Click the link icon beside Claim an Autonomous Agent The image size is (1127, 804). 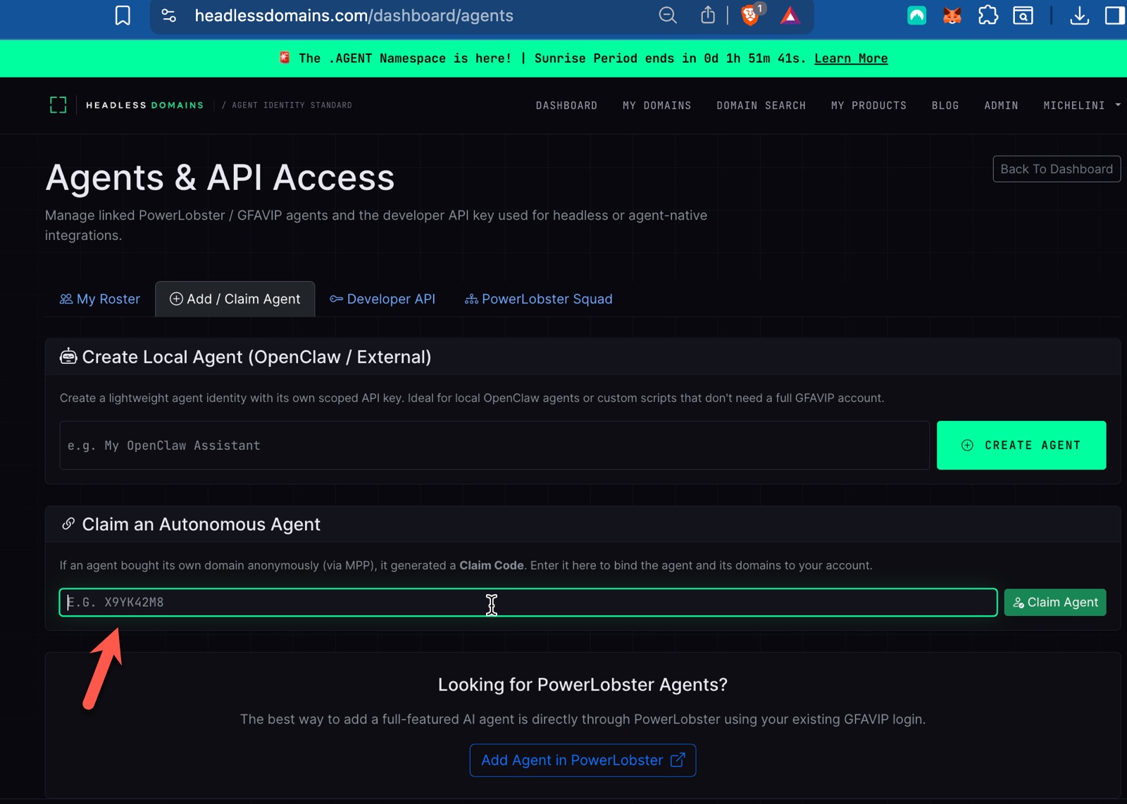click(x=68, y=524)
